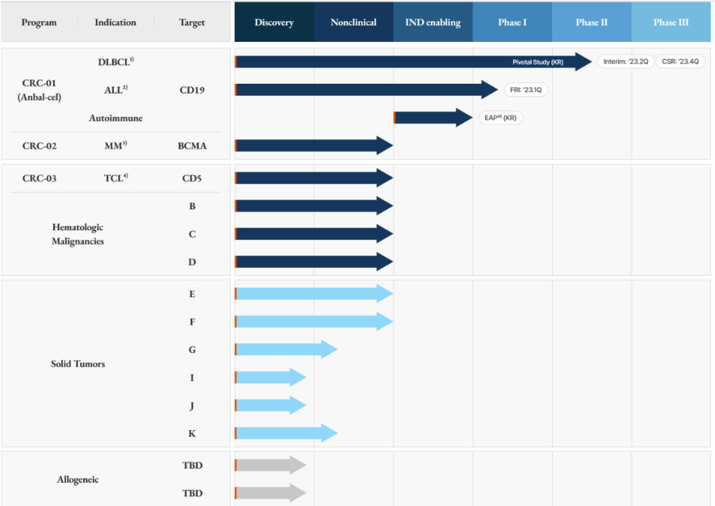Select the Nonclinical column header
The height and width of the screenshot is (506, 715).
tap(353, 22)
